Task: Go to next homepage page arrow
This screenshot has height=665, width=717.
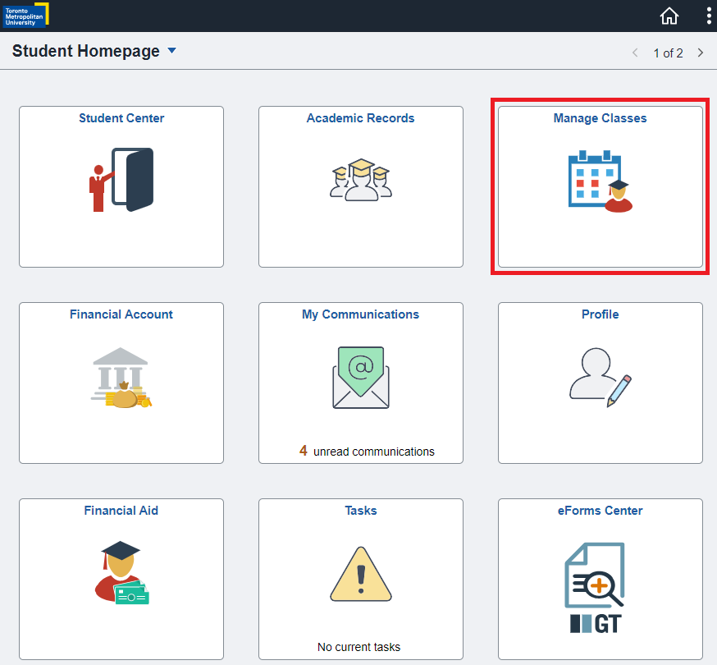Action: point(700,53)
